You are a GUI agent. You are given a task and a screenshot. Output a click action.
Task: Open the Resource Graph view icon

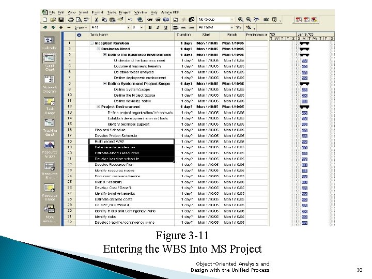click(50, 144)
